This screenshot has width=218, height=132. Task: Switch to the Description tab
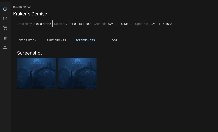pyautogui.click(x=28, y=40)
